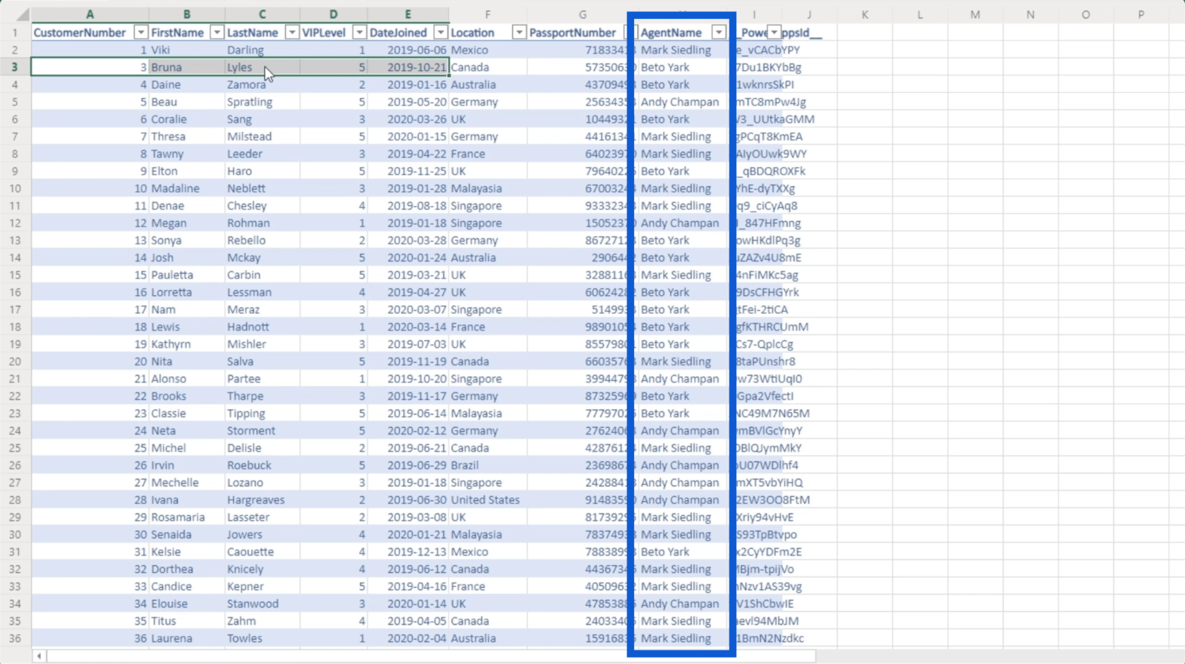Click the Location cell 'Brazil'
This screenshot has height=664, width=1185.
[488, 465]
